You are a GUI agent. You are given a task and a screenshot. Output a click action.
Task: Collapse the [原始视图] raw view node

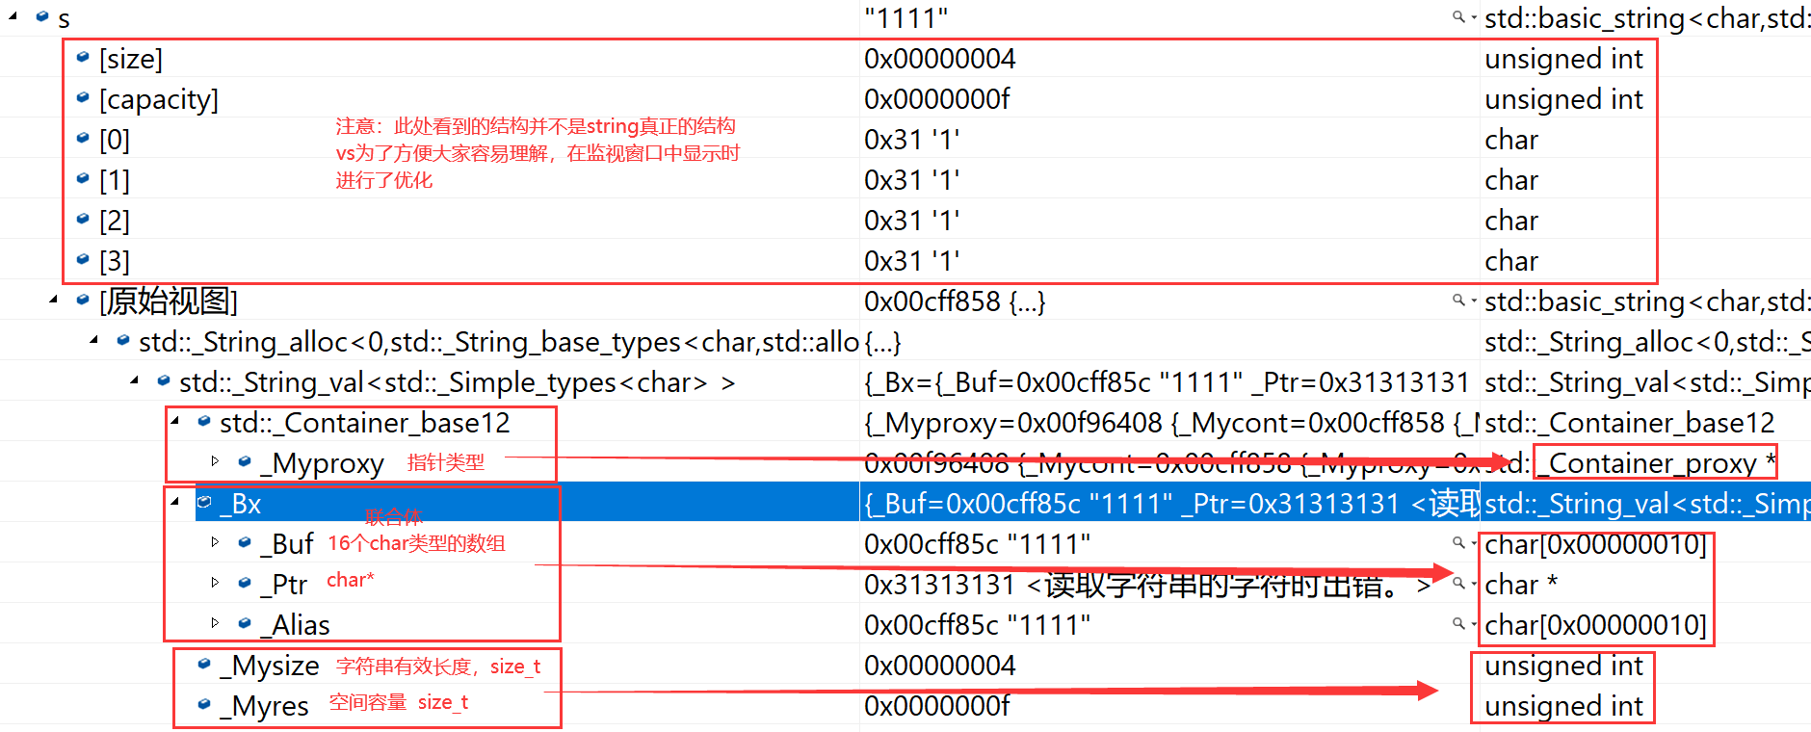pyautogui.click(x=54, y=300)
